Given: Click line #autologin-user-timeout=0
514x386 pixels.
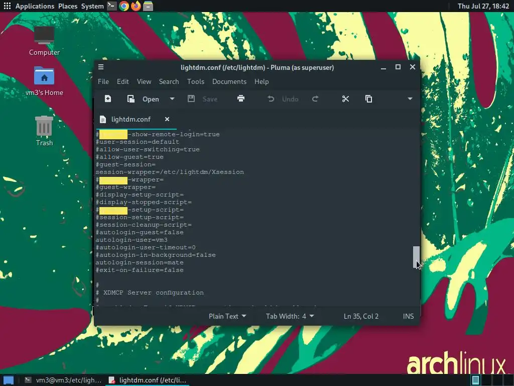Looking at the screenshot, I should click(x=146, y=247).
